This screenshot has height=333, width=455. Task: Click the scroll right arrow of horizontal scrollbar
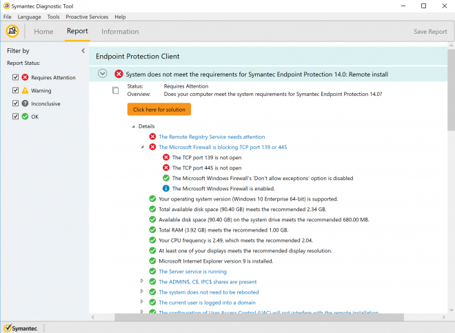[444, 317]
